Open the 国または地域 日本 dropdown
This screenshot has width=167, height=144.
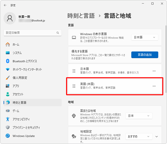(x=139, y=116)
